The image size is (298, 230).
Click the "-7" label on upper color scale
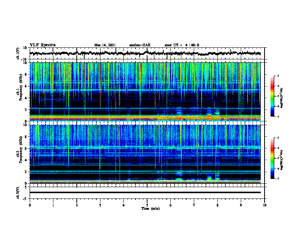(x=278, y=117)
